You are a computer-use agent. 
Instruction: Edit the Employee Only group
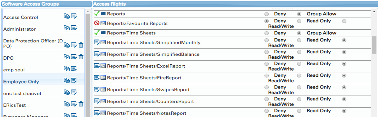[74, 80]
